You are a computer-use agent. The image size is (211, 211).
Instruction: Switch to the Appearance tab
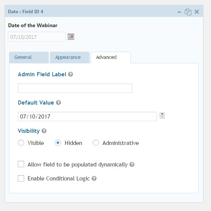pos(70,57)
